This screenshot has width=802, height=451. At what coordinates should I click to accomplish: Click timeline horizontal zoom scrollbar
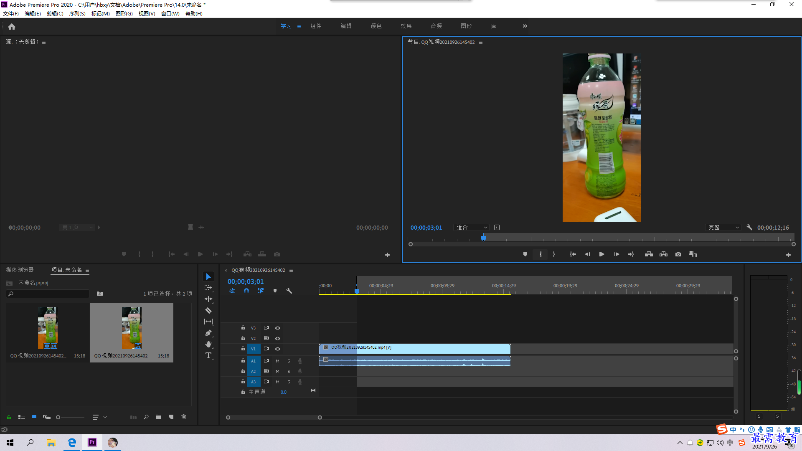[274, 417]
